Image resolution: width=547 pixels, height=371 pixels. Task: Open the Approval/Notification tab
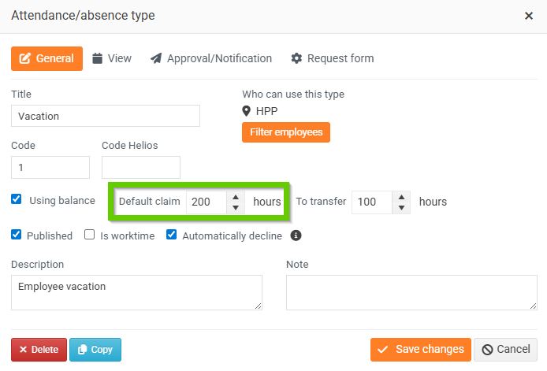(211, 58)
